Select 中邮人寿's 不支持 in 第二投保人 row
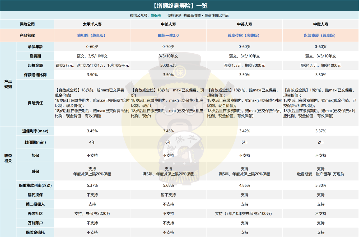This screenshot has width=359, height=237. [x=168, y=204]
